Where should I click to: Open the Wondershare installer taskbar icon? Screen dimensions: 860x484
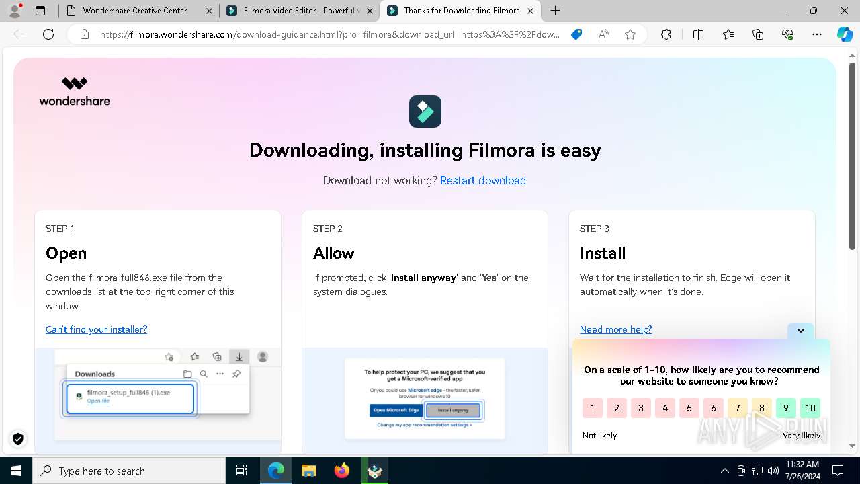[374, 471]
